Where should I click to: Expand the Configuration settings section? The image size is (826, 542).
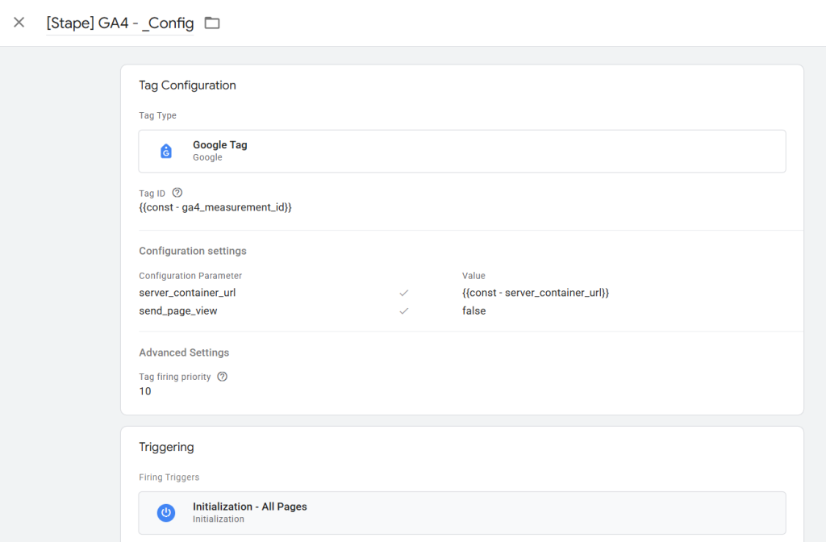coord(193,251)
